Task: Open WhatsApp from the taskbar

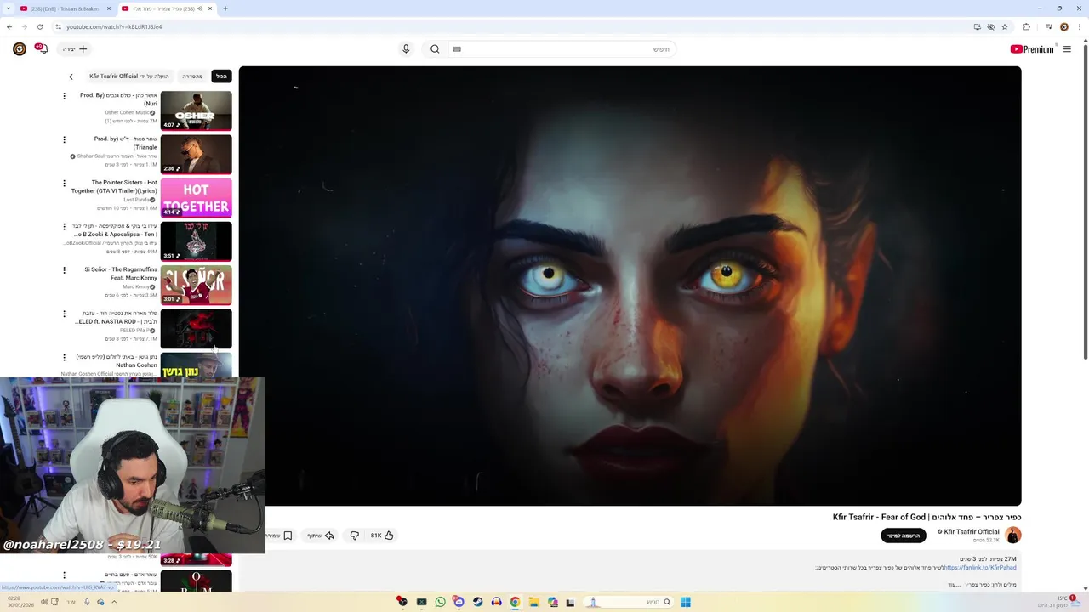Action: point(440,602)
